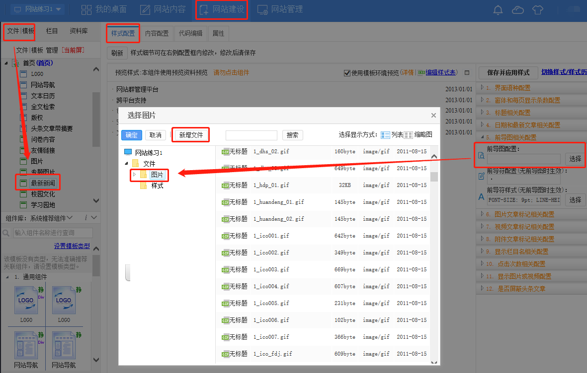
Task: Open the 组件库 系统推荐组件 dropdown
Action: 39,218
